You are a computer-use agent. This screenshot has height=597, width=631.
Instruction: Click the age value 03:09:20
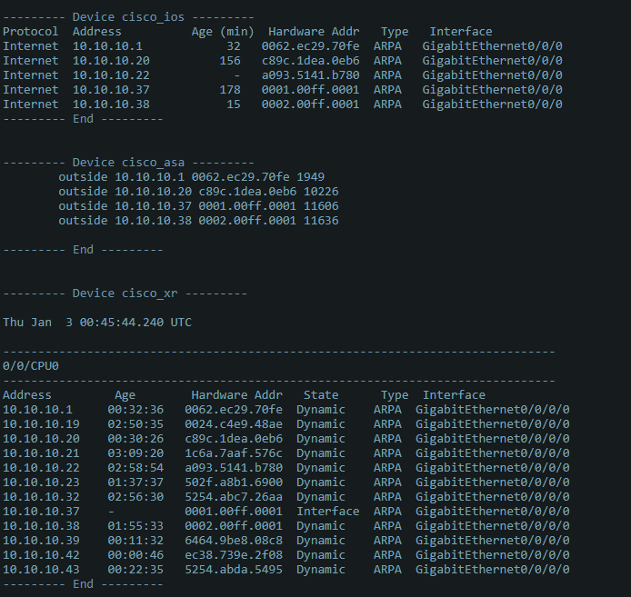click(x=135, y=453)
